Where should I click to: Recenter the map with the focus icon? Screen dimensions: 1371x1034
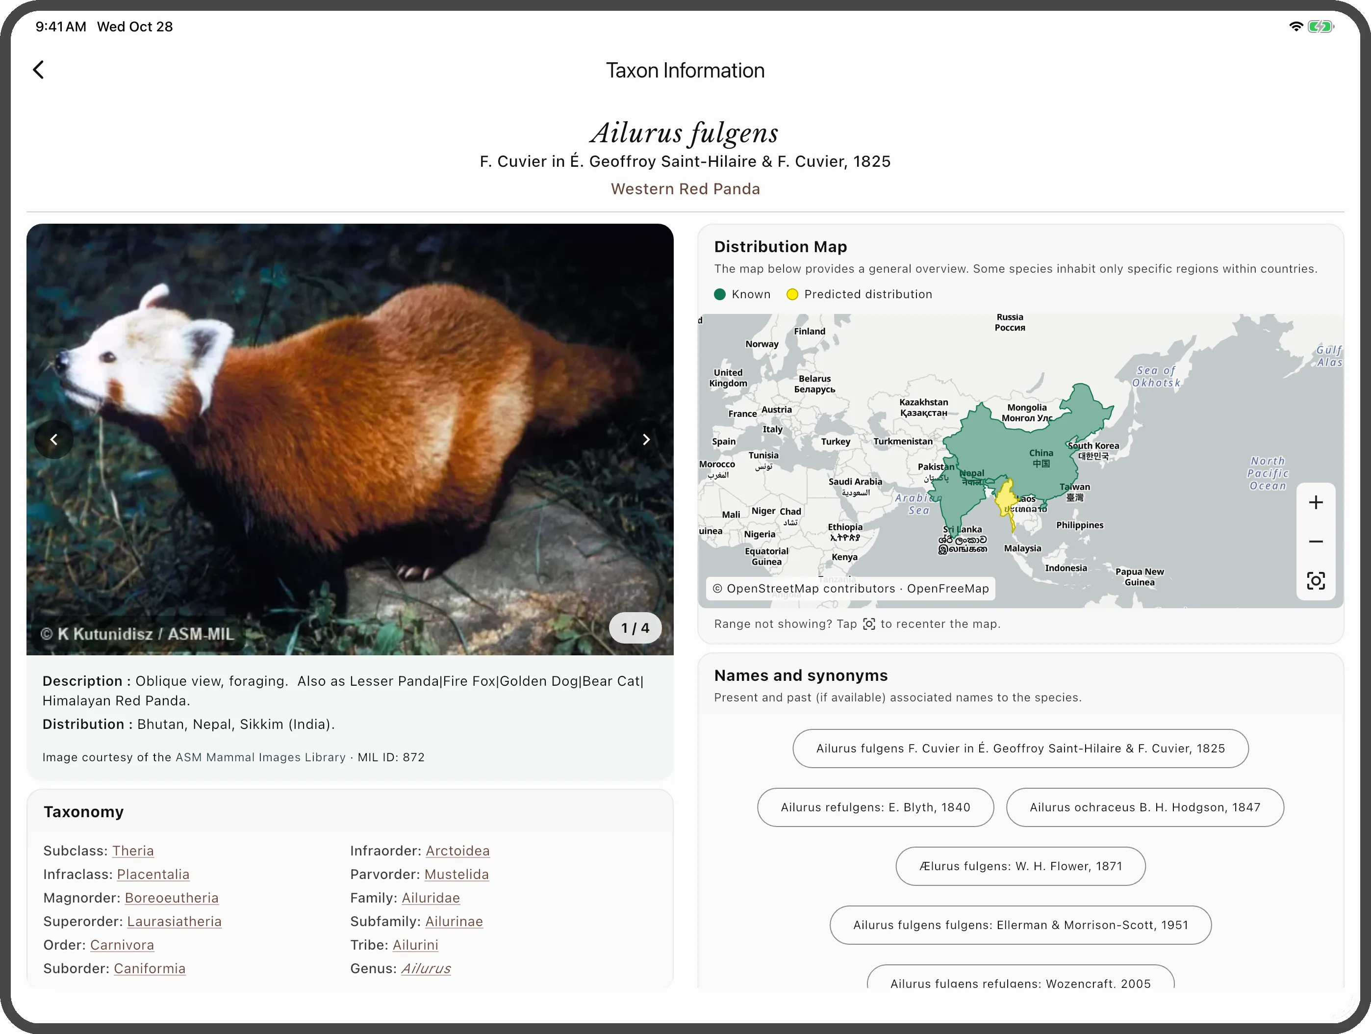(1316, 580)
